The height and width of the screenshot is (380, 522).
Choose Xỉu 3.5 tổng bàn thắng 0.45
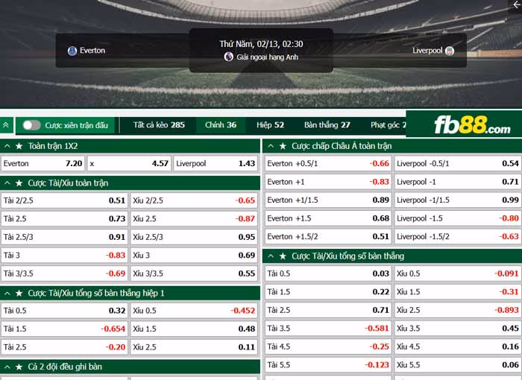point(457,329)
